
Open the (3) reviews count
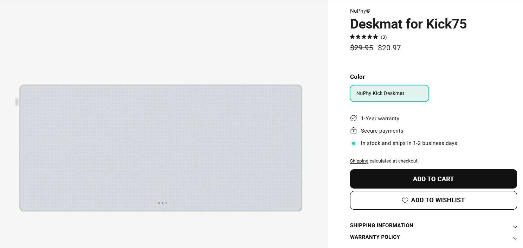click(x=384, y=37)
